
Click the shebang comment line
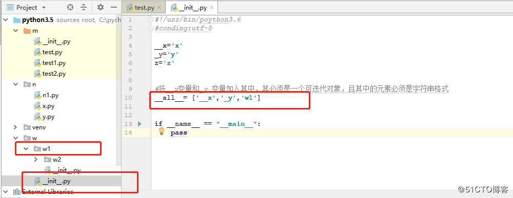coord(198,19)
